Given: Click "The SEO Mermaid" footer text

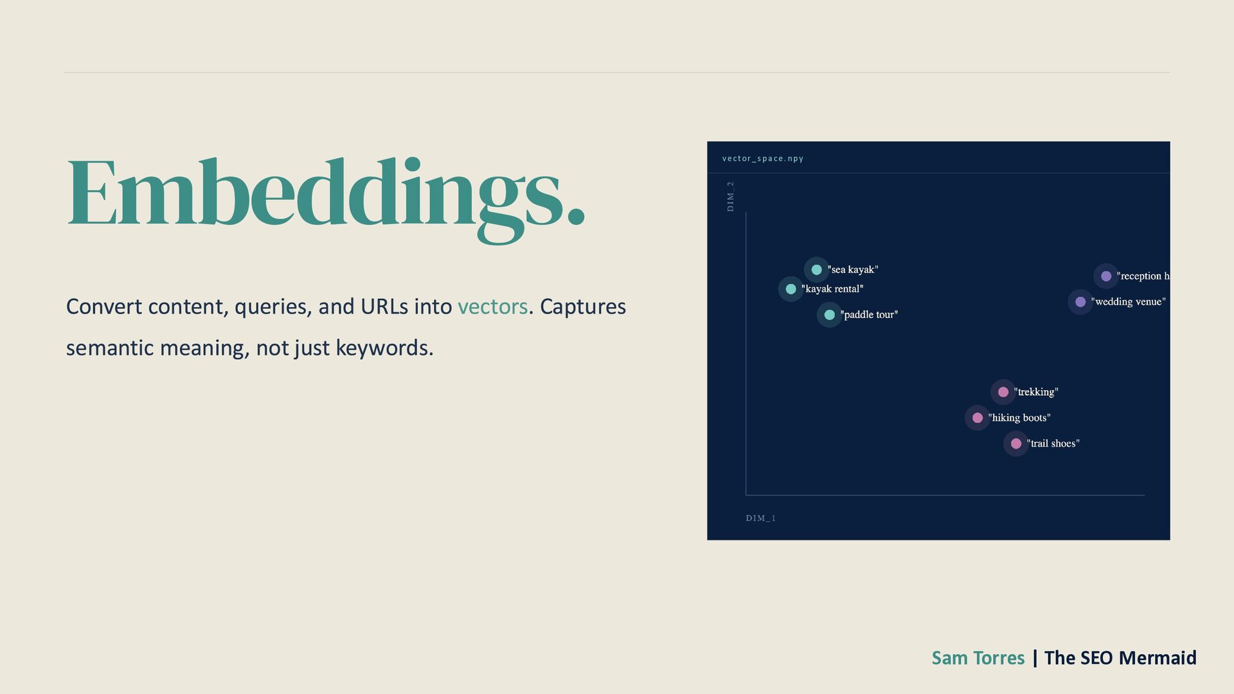Looking at the screenshot, I should tap(1120, 658).
